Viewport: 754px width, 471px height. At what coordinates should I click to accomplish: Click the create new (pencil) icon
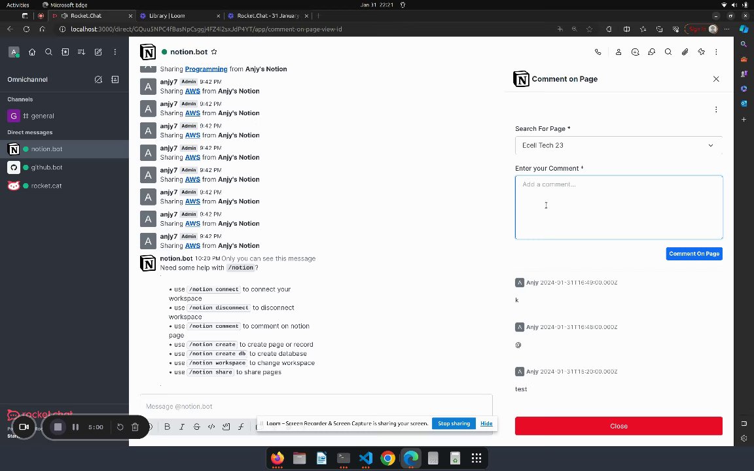click(x=98, y=52)
